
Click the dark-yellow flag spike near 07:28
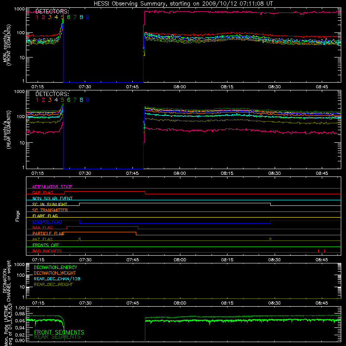coord(80,240)
